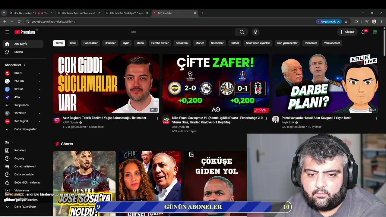Expand Daha fazla göster under Siz section
Viewport: 386px width, 217px height.
tap(23, 206)
